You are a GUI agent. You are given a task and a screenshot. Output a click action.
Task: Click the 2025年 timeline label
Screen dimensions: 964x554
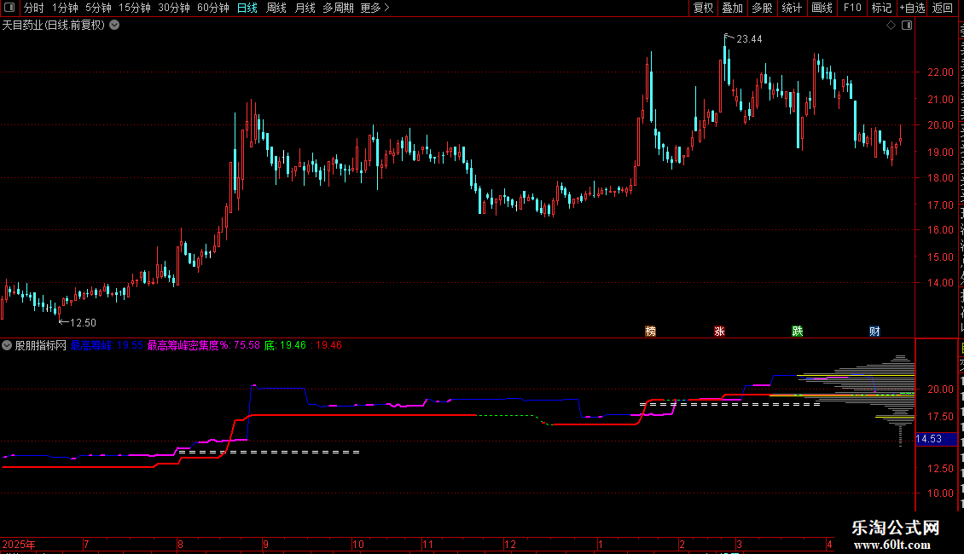click(x=19, y=544)
